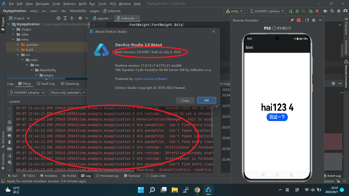Open Project panel gear options
This screenshot has height=196, width=349.
[x=80, y=18]
